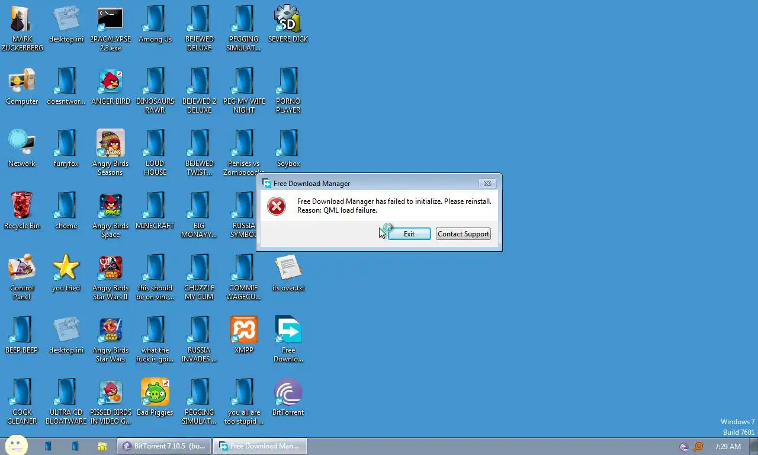Select the Bad Piggies icon

pos(155,397)
